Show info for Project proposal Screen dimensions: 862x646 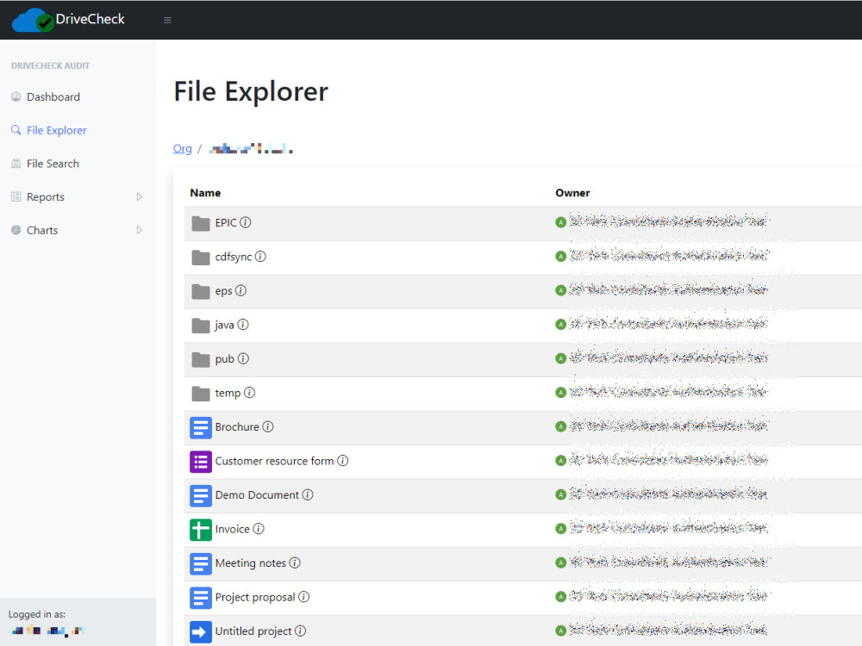tap(304, 597)
